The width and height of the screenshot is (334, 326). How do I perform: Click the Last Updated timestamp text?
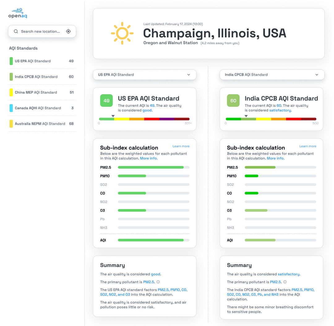(x=173, y=24)
